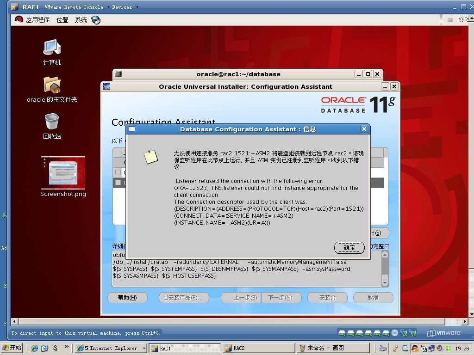
Task: Click the green shield tray icon
Action: point(448,349)
